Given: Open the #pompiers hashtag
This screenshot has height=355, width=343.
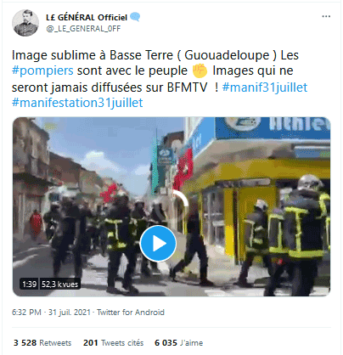Looking at the screenshot, I should click(42, 70).
